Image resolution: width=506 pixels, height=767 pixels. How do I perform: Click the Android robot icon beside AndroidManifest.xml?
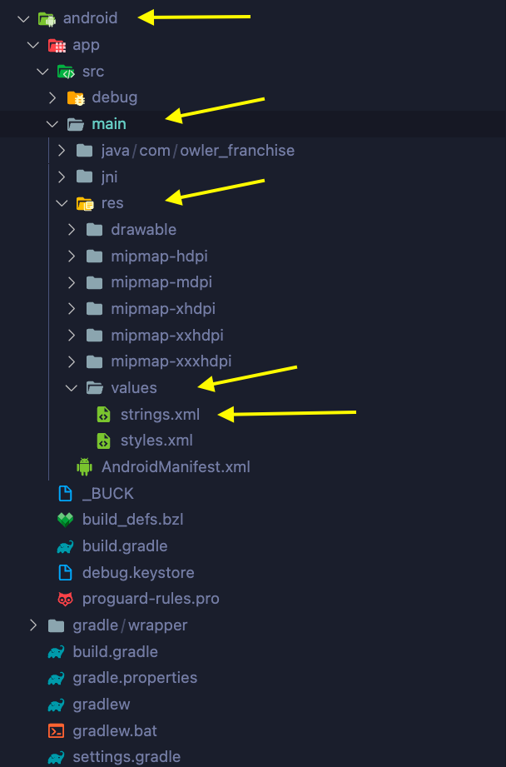[x=83, y=466]
